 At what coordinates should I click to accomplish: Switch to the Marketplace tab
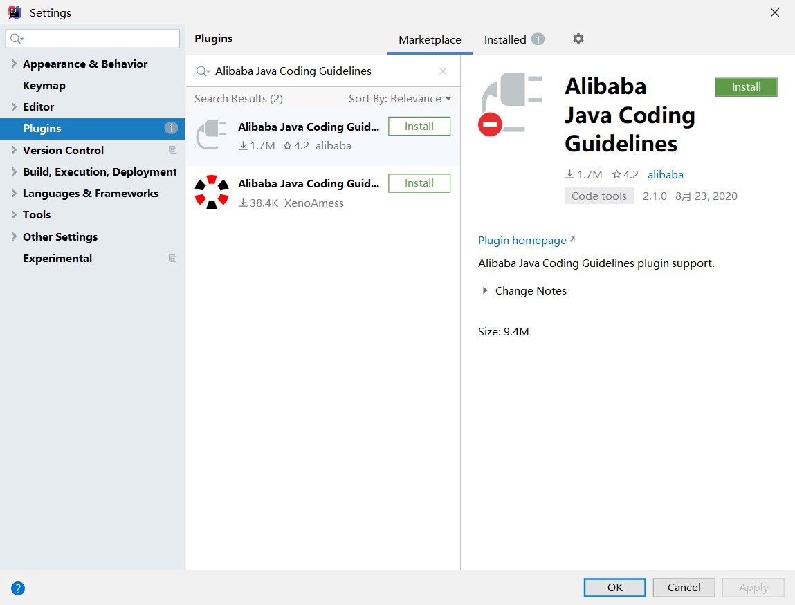[430, 40]
